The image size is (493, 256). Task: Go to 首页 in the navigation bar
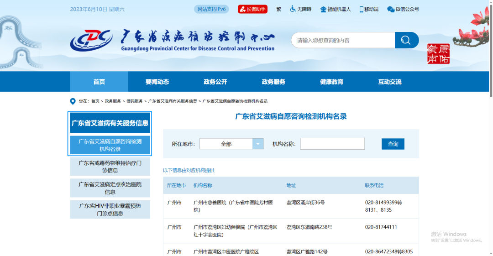[99, 82]
